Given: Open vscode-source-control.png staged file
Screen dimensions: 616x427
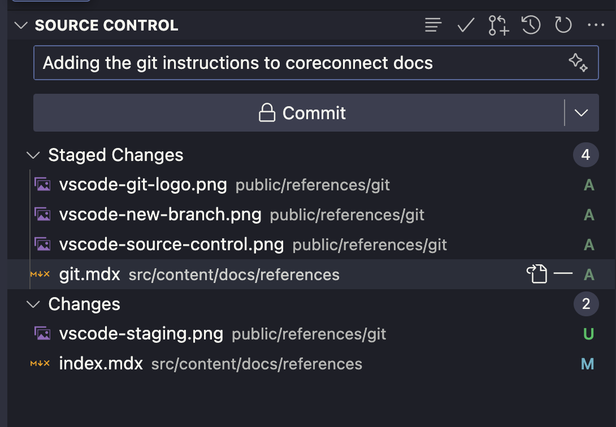Looking at the screenshot, I should [171, 245].
